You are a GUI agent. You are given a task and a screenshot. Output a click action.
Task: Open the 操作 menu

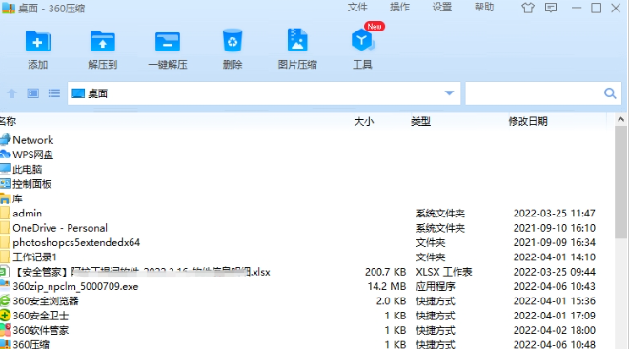(399, 8)
